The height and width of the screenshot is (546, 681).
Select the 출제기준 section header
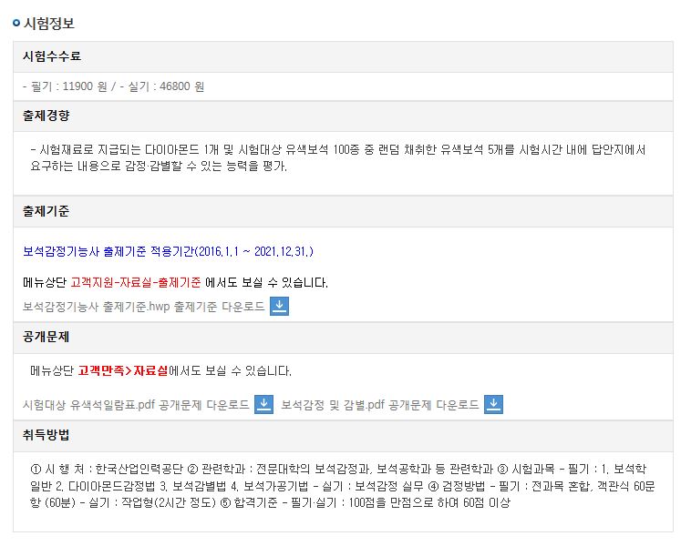point(343,212)
